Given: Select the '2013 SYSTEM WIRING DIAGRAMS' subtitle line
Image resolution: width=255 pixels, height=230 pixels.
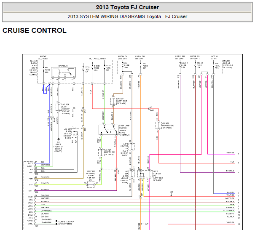Looking at the screenshot, I should [127, 16].
